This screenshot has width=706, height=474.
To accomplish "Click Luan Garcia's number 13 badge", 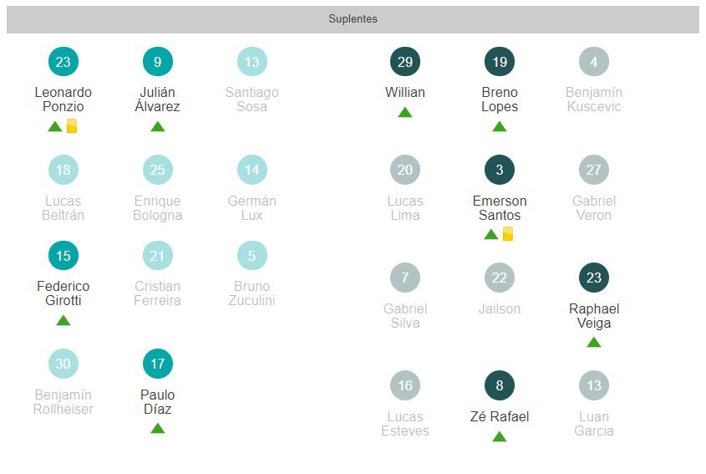I will click(594, 385).
